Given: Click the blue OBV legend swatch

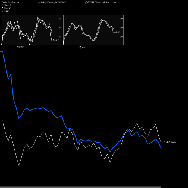Looking at the screenshot, I should click(x=2, y=11).
